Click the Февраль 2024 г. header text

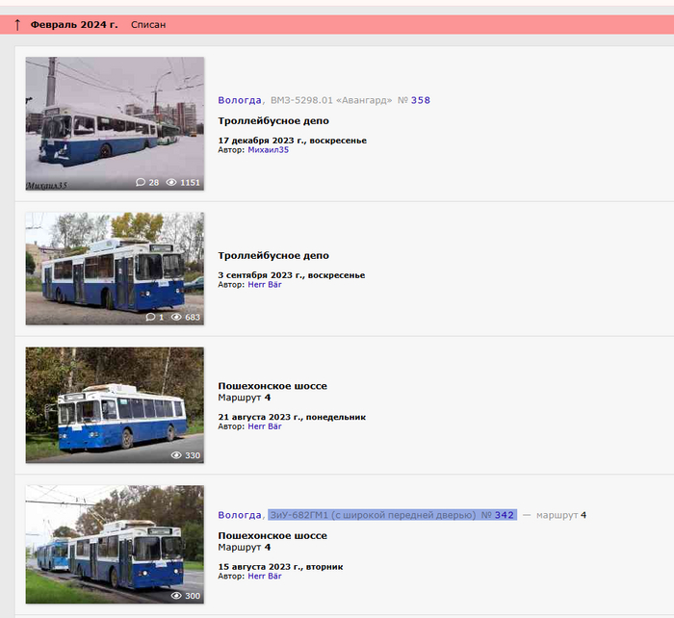(x=74, y=25)
